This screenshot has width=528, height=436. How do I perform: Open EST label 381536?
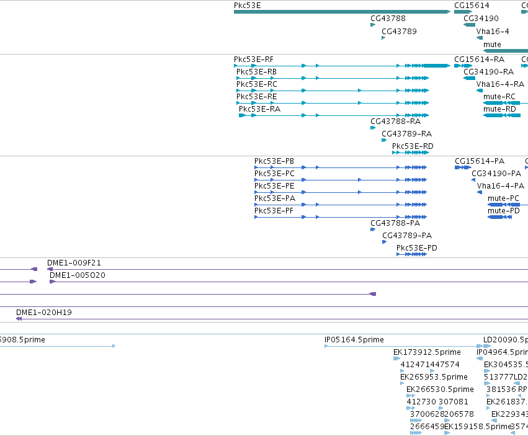(x=501, y=389)
